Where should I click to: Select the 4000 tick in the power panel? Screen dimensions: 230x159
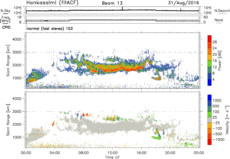coord(17,39)
